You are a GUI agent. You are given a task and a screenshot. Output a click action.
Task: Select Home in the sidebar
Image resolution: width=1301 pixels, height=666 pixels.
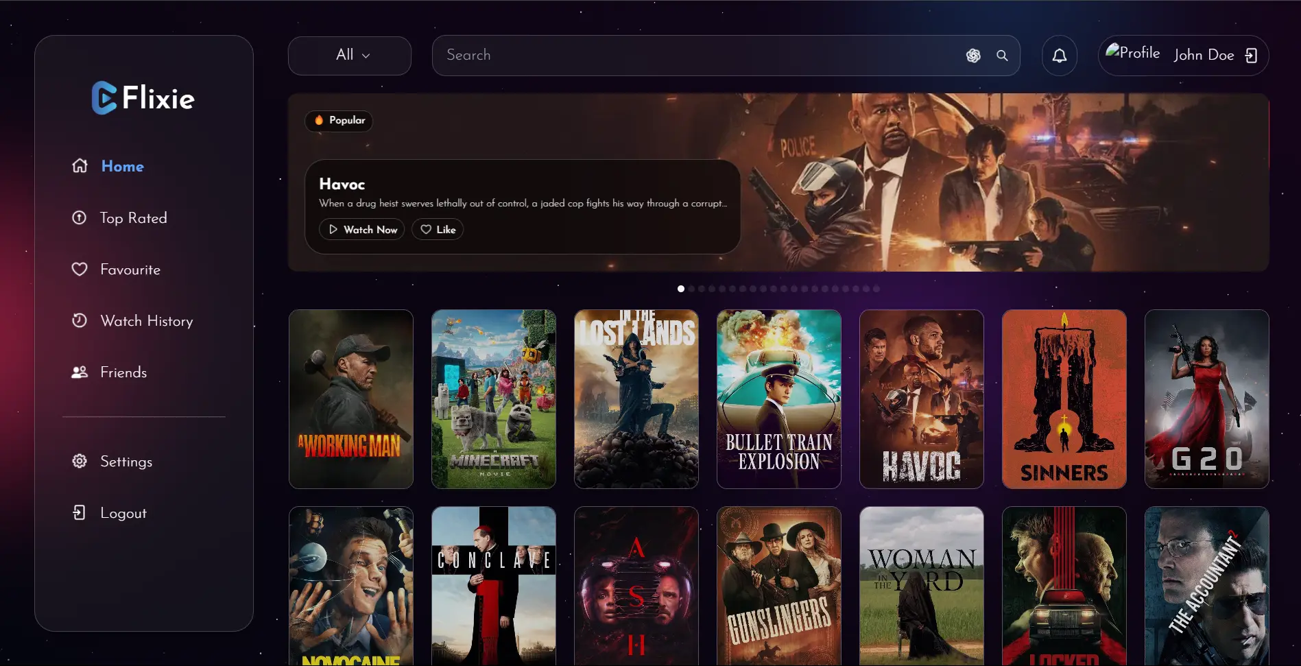(122, 166)
